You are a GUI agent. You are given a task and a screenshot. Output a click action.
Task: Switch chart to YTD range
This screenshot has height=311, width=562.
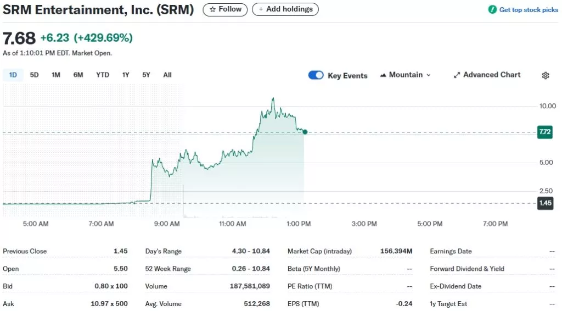(x=102, y=75)
